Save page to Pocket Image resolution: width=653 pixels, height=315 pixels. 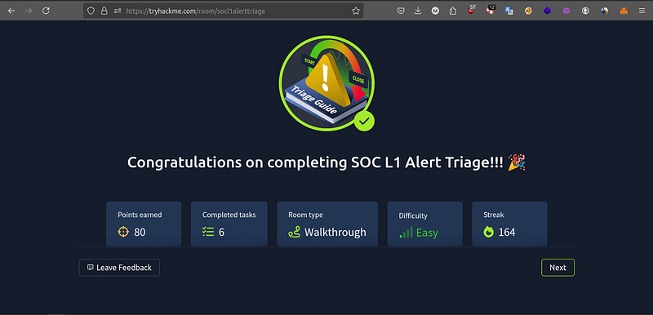pyautogui.click(x=401, y=11)
